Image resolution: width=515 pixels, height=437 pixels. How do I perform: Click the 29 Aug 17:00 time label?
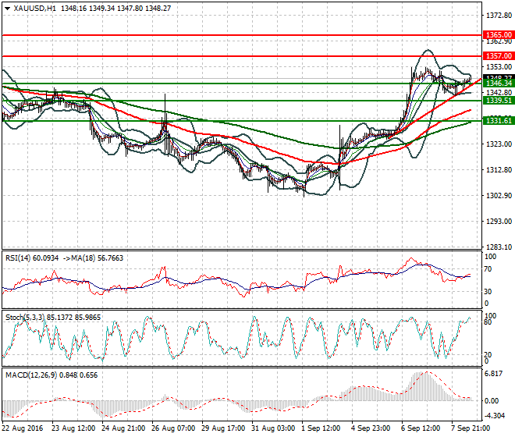pos(223,428)
